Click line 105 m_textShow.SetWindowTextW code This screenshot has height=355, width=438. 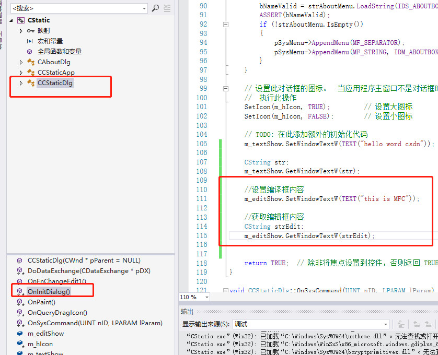pos(339,144)
